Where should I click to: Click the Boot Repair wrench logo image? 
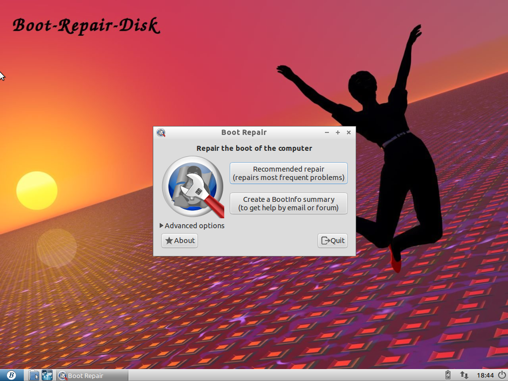(193, 187)
